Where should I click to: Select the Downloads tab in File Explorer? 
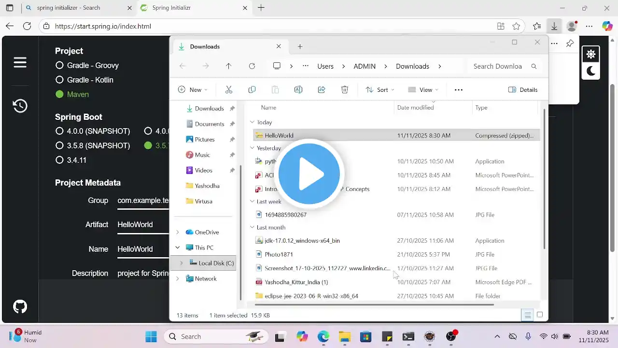230,46
